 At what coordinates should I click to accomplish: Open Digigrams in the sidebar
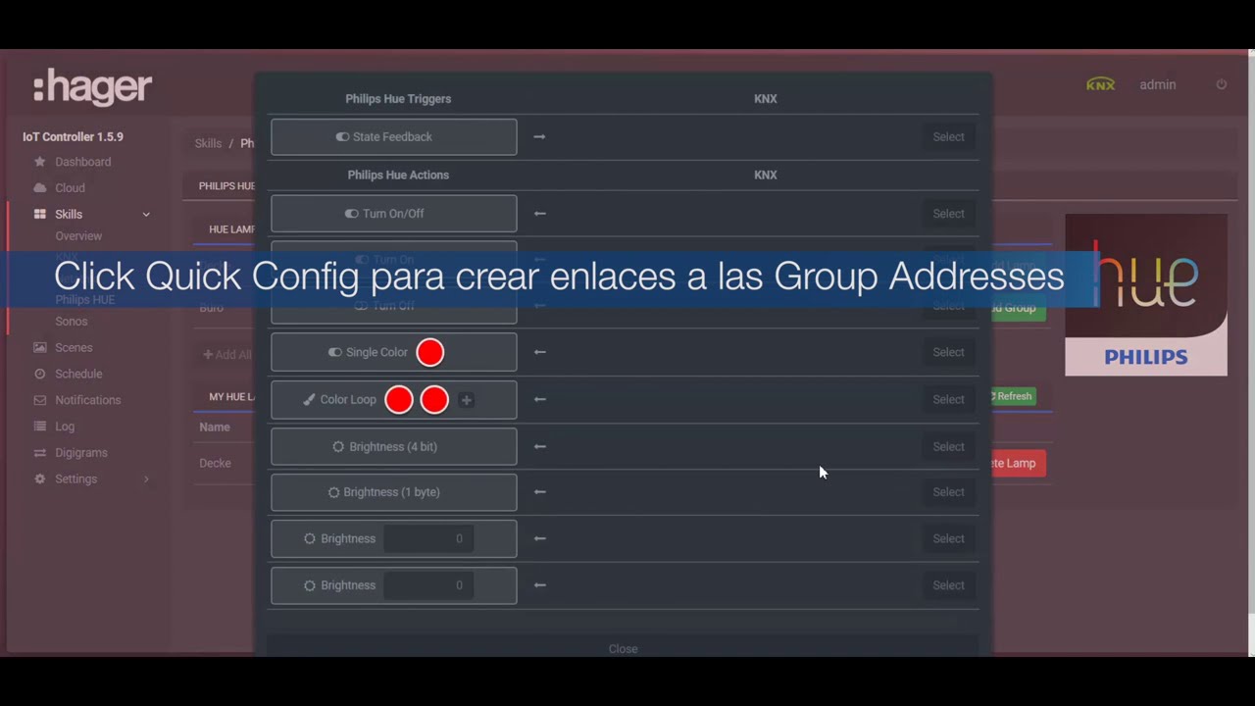(x=81, y=453)
